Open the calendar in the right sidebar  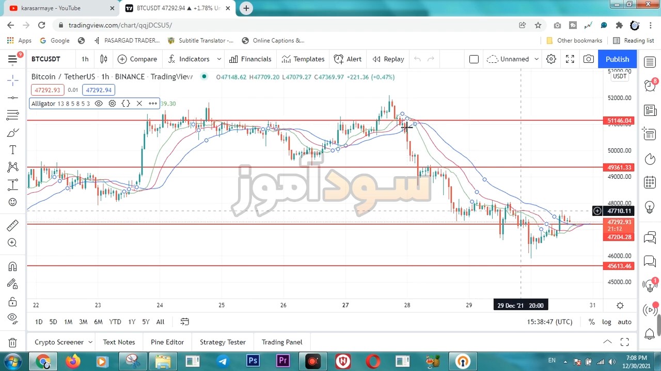[650, 182]
